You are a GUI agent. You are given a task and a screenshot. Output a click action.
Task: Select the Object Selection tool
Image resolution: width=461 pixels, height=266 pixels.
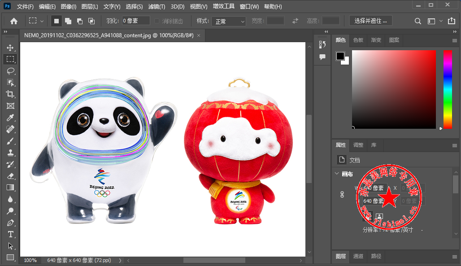pos(10,83)
